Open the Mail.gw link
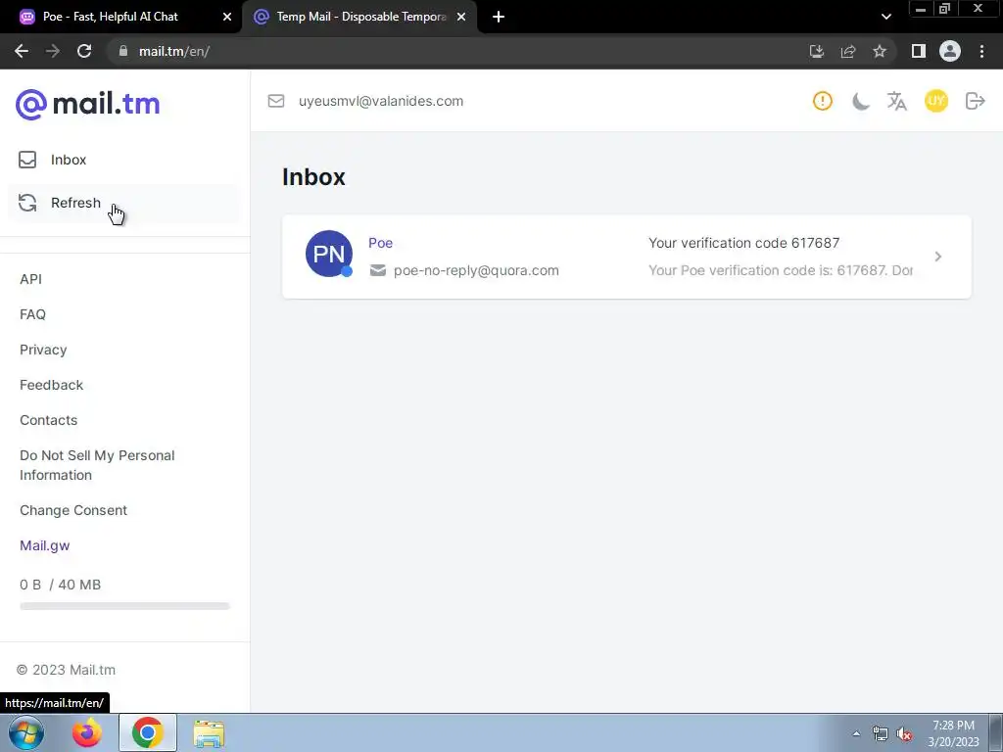The height and width of the screenshot is (752, 1003). pos(45,545)
